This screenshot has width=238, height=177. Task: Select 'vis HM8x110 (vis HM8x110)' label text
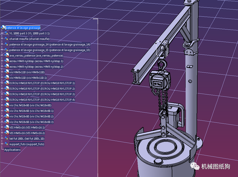coord(27,72)
